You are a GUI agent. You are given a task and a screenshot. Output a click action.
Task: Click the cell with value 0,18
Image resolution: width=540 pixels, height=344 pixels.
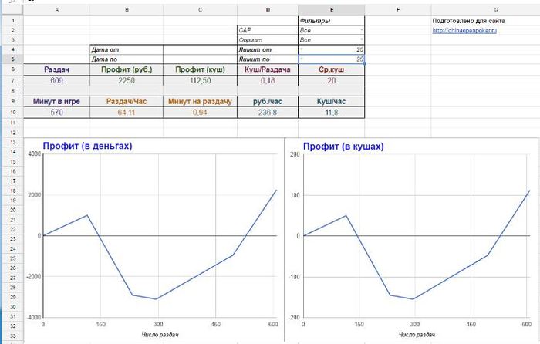[268, 80]
